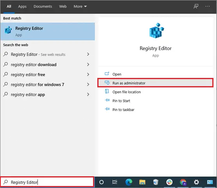217x188 pixels.
Task: Expand arrow for 'Registry Editor' web results
Action: (x=88, y=54)
